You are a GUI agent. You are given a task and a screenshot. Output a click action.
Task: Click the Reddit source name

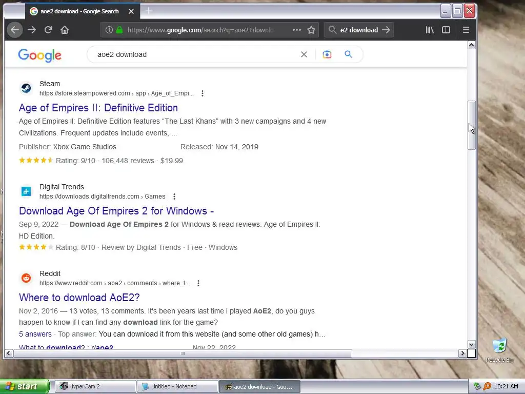click(50, 273)
